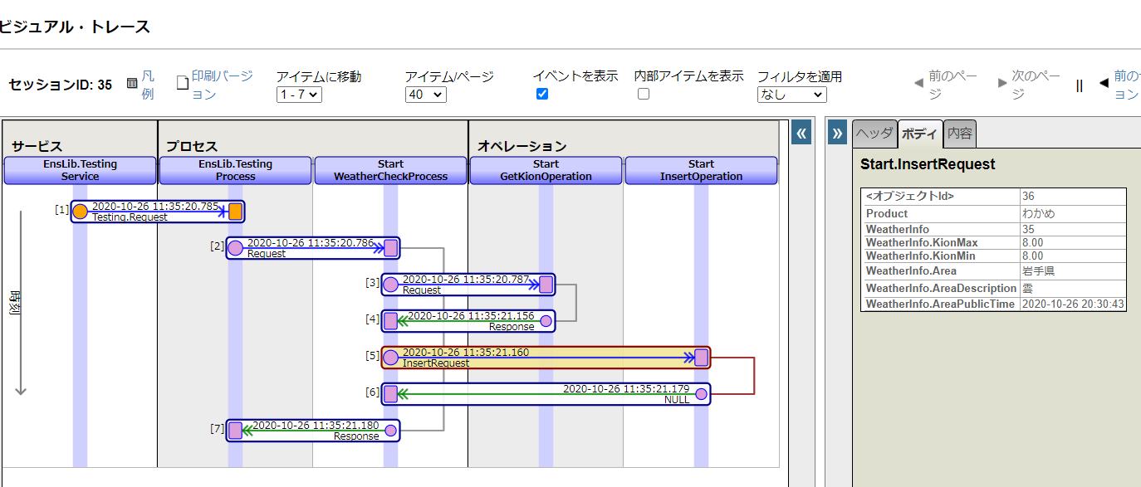This screenshot has width=1141, height=487.
Task: Open the アイテムに移動 dropdown showing 1 - 7
Action: pyautogui.click(x=299, y=95)
